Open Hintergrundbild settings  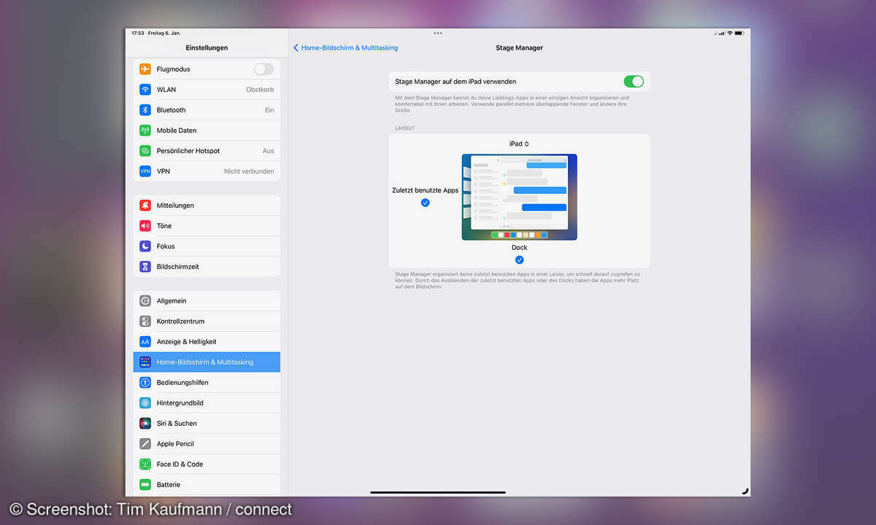coord(207,403)
